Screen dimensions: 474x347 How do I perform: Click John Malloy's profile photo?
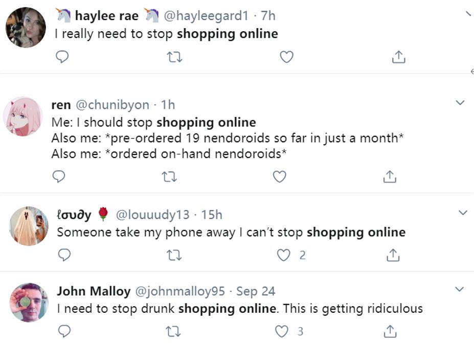(x=29, y=303)
